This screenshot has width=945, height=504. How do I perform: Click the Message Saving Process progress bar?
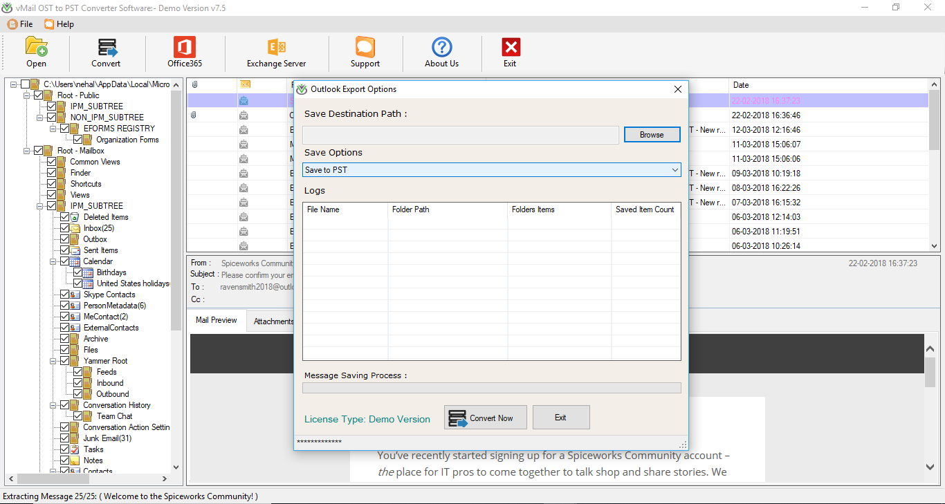[x=492, y=388]
